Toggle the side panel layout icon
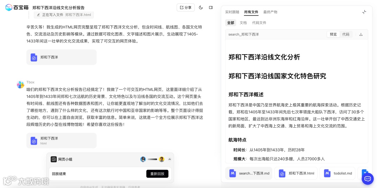The height and width of the screenshot is (188, 377). click(211, 7)
